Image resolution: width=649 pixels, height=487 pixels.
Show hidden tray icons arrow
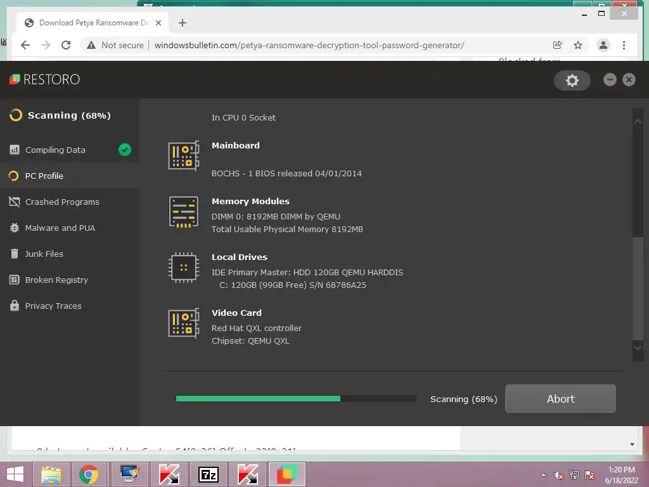coord(543,475)
